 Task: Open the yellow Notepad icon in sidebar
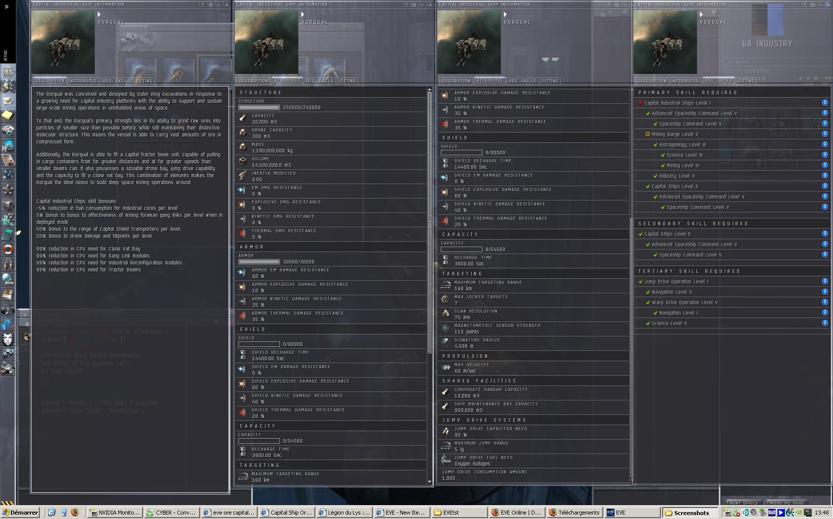tap(8, 116)
